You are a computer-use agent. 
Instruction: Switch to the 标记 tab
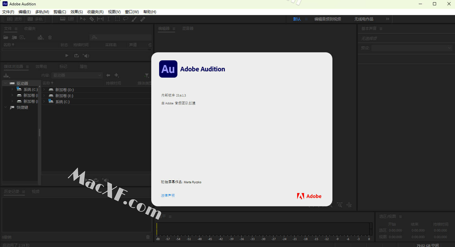63,67
